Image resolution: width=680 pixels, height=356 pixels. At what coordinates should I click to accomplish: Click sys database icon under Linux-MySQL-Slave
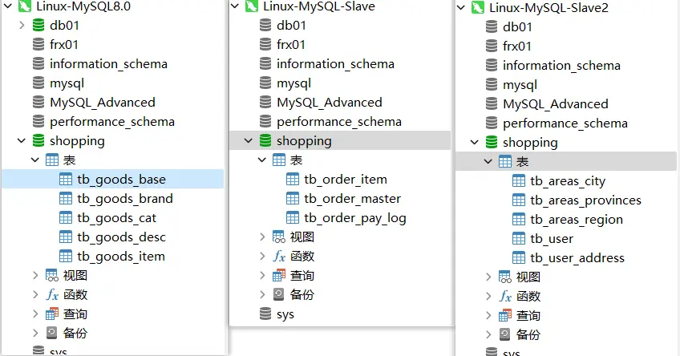265,314
